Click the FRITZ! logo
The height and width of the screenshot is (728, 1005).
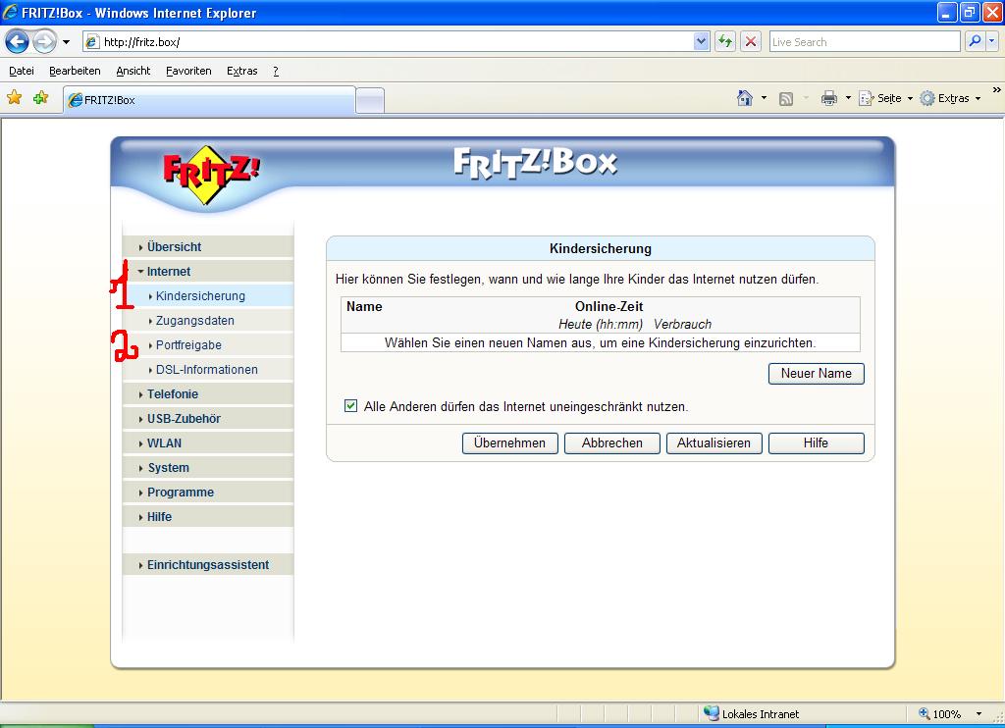(210, 174)
